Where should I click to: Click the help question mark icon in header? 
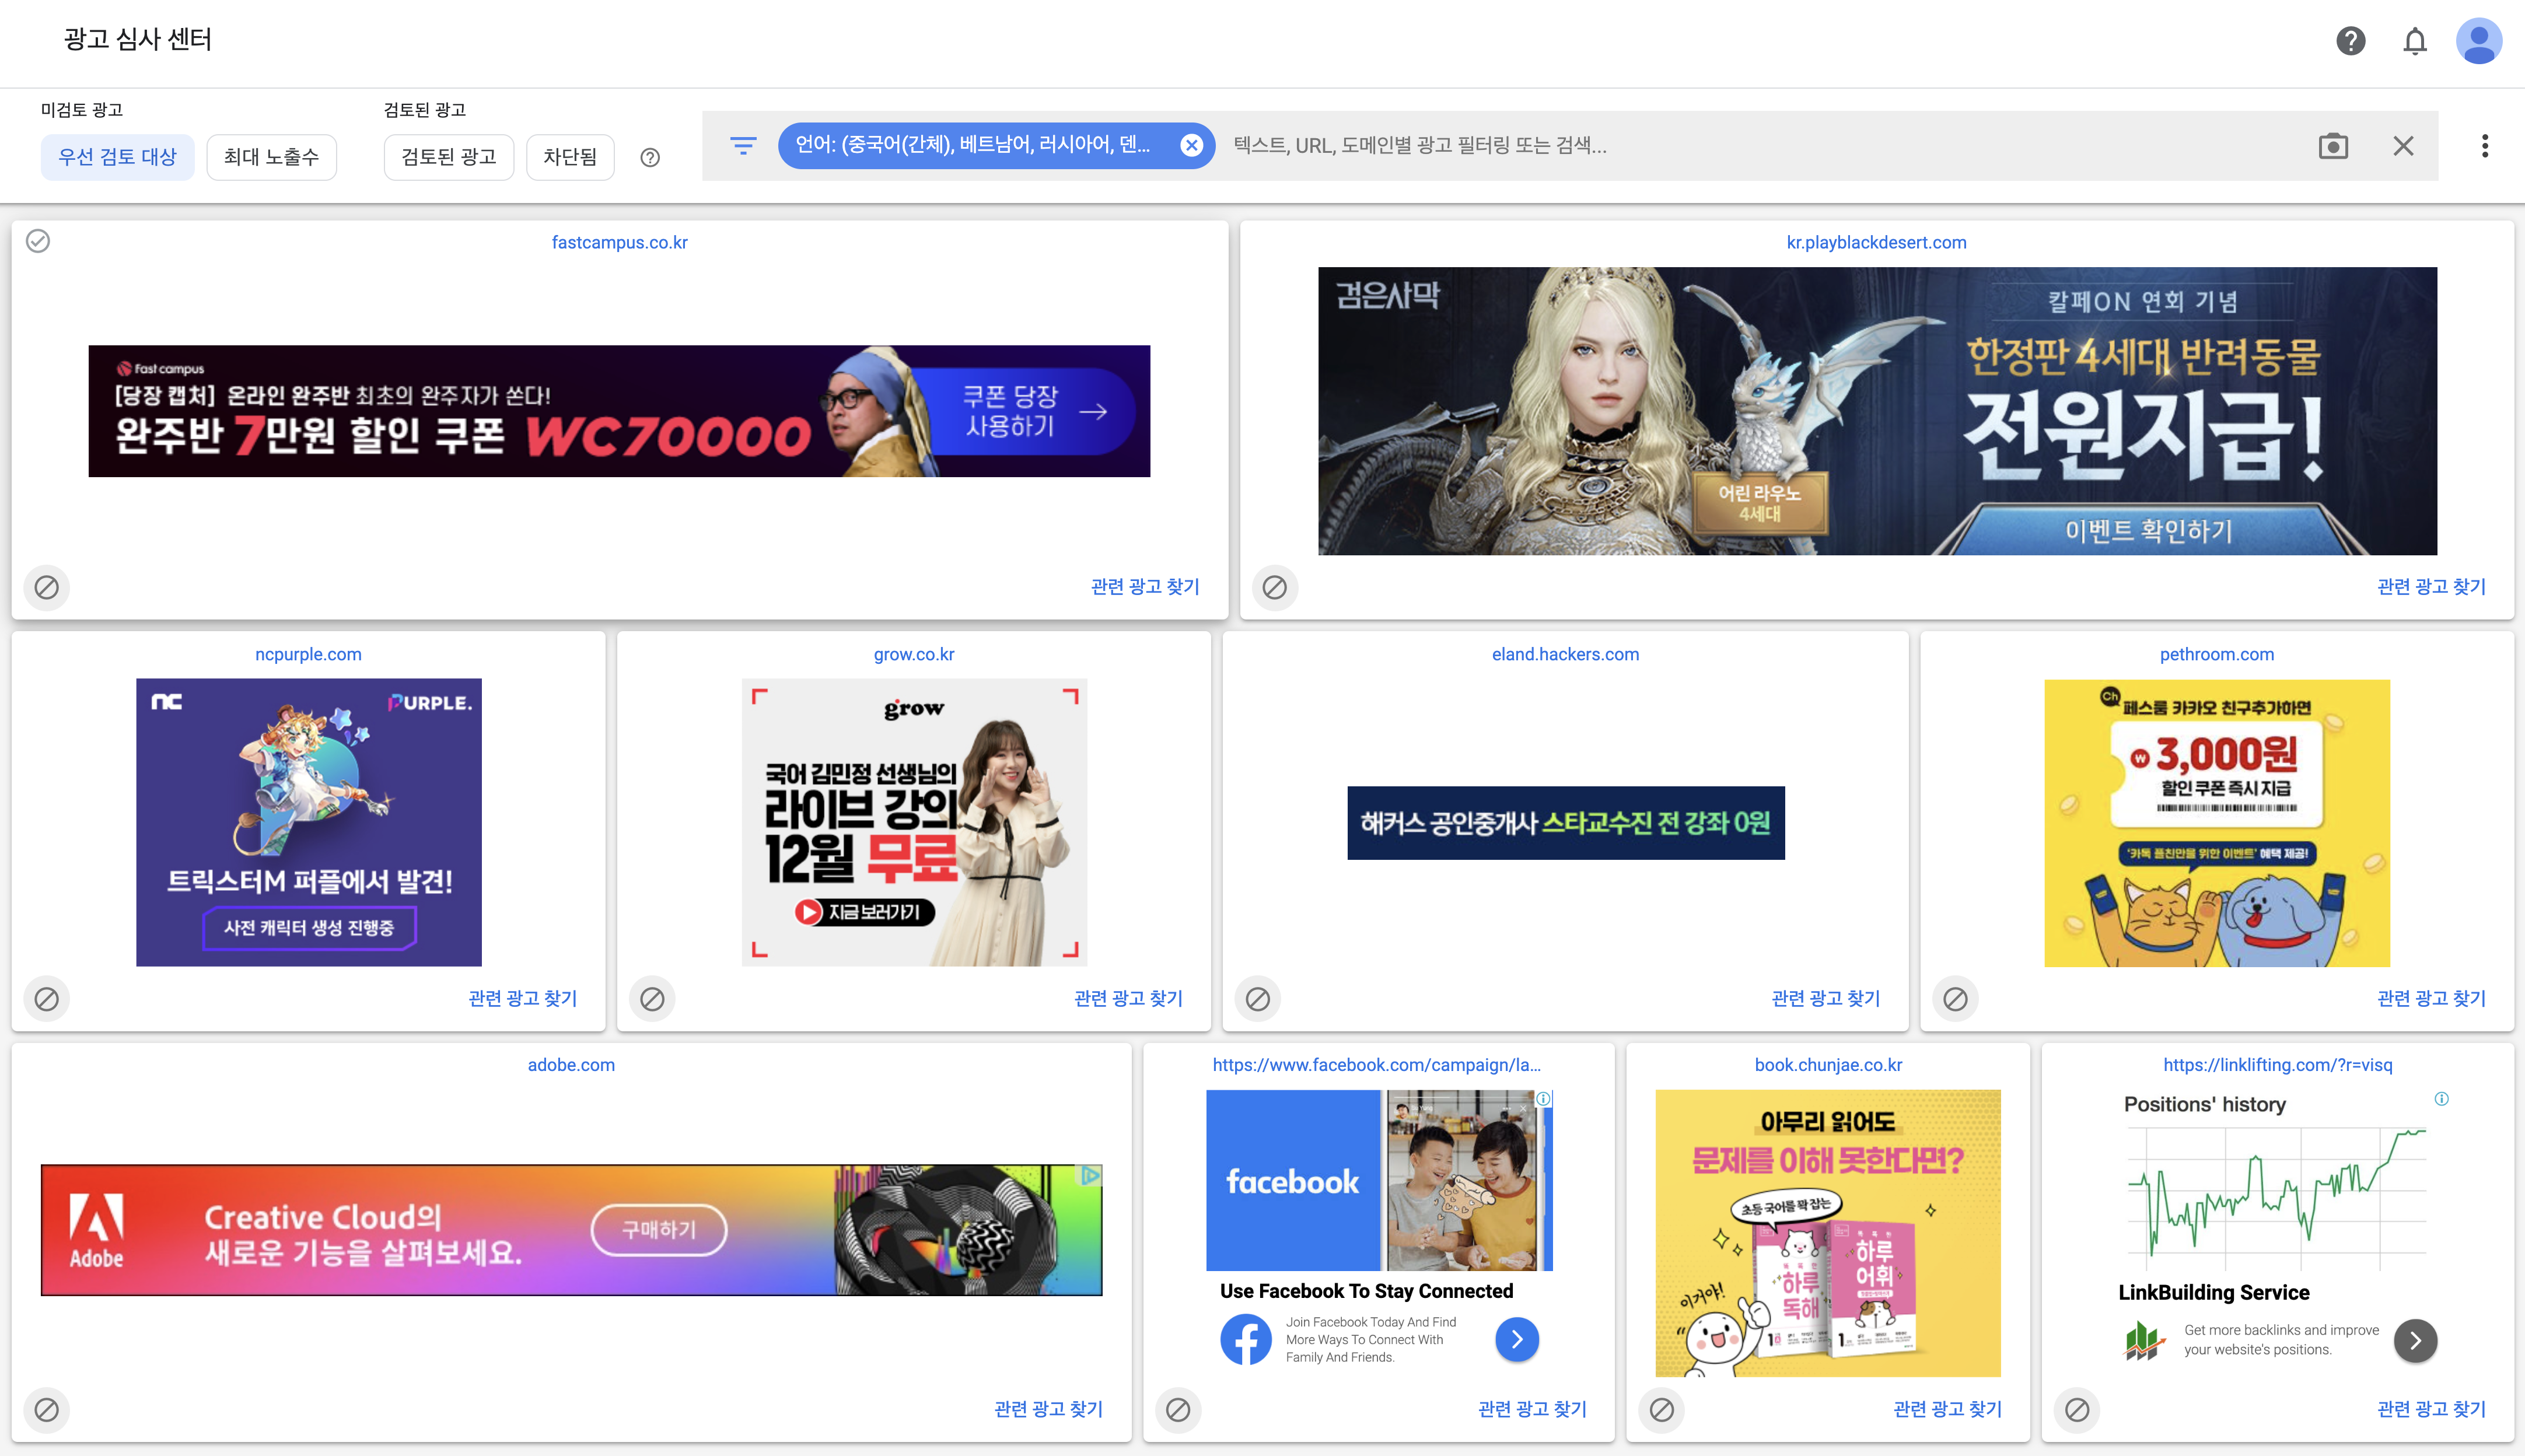tap(2350, 41)
